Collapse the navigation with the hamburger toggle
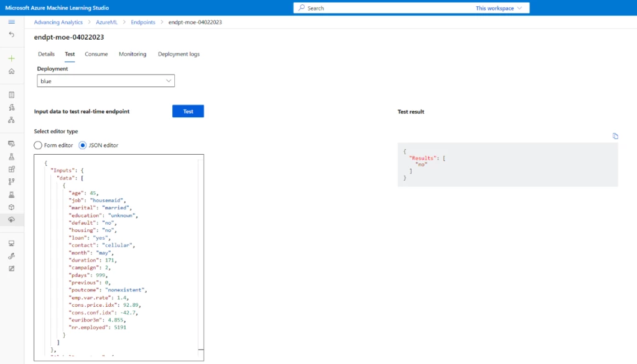Screen dimensions: 637x364 pyautogui.click(x=12, y=20)
